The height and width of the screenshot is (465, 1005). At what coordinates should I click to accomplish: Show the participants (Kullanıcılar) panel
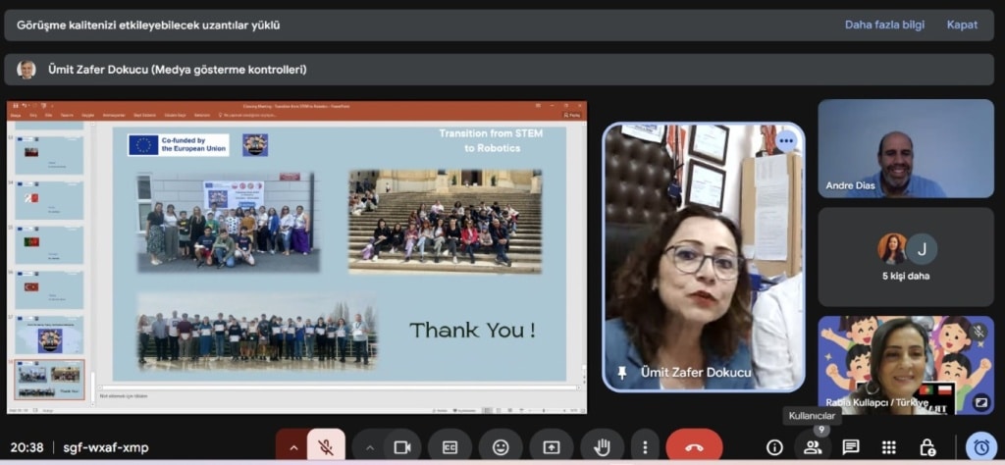click(x=813, y=447)
